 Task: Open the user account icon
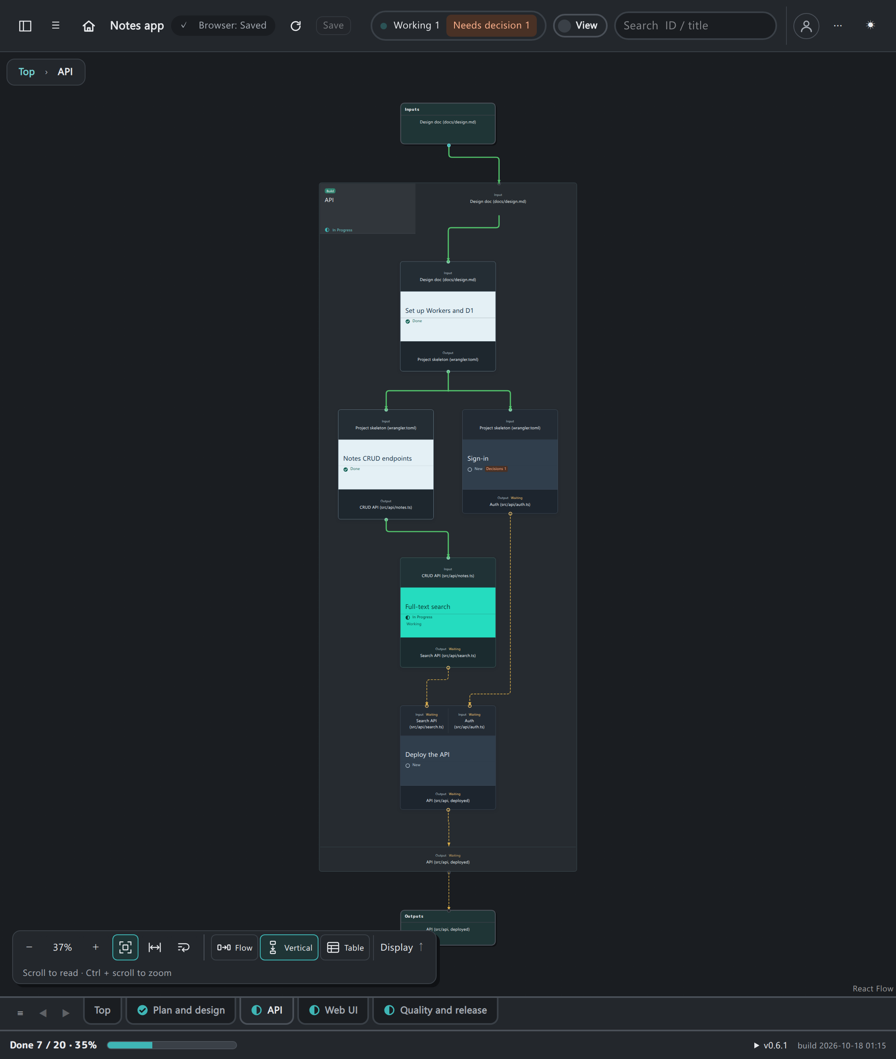(806, 26)
